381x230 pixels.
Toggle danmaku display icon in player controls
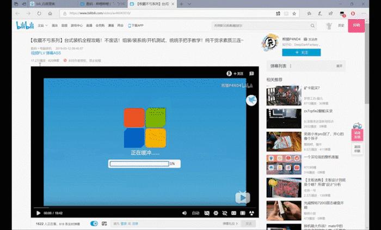[x=207, y=213]
